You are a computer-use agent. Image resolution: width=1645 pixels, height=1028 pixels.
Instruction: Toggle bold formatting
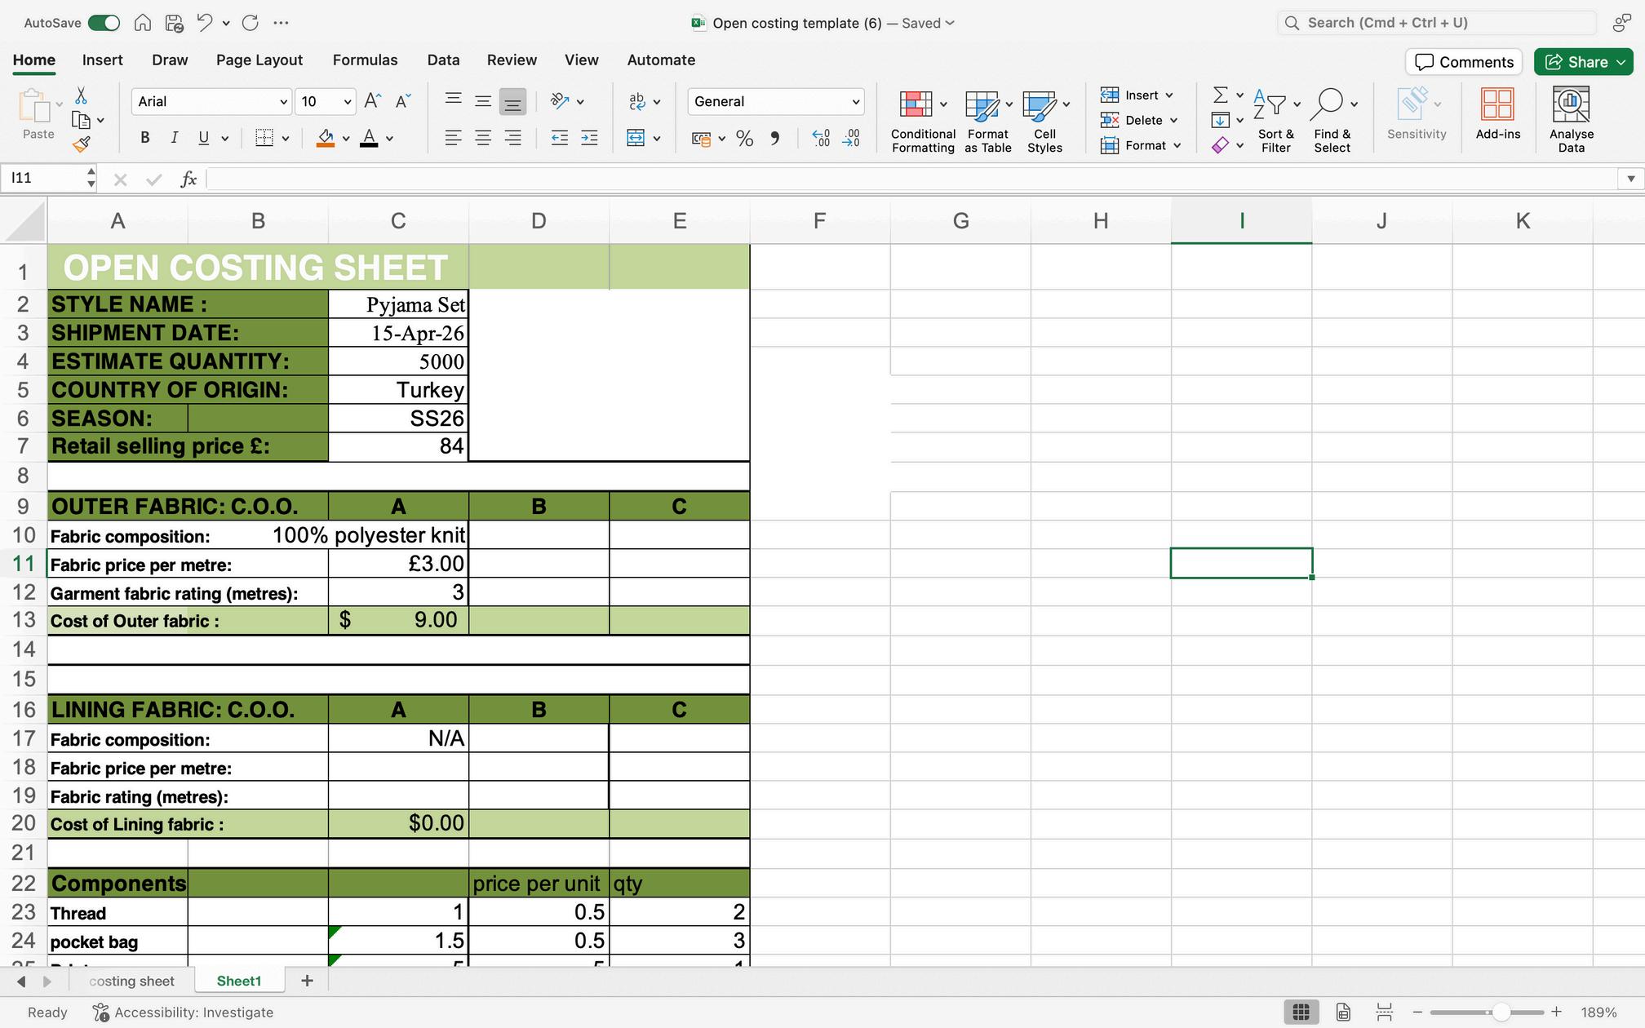[145, 138]
